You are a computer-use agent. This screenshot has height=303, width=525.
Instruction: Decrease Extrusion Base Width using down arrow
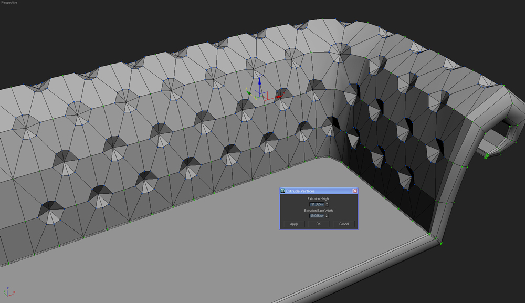click(x=327, y=217)
